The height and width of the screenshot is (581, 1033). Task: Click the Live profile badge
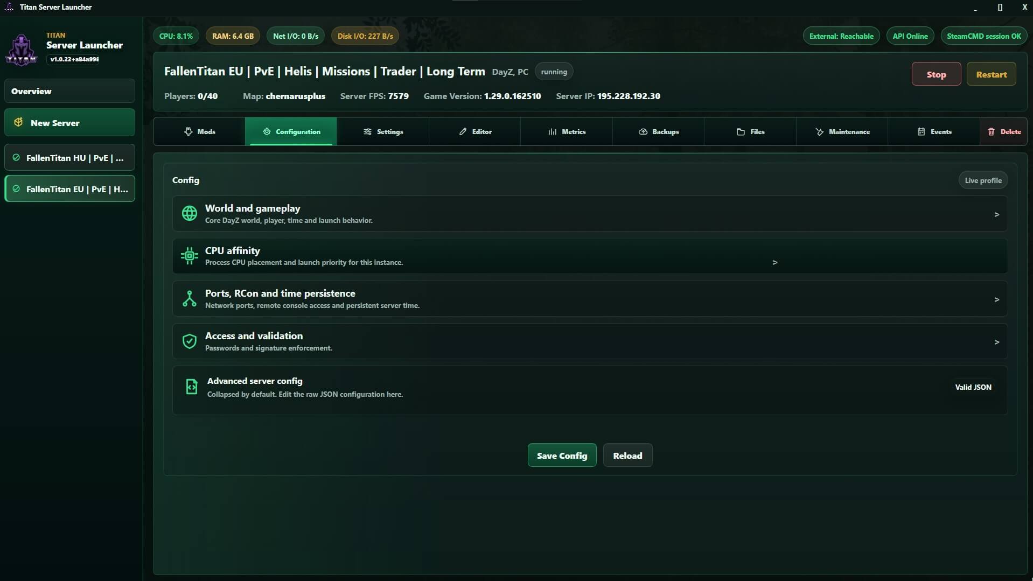click(983, 180)
